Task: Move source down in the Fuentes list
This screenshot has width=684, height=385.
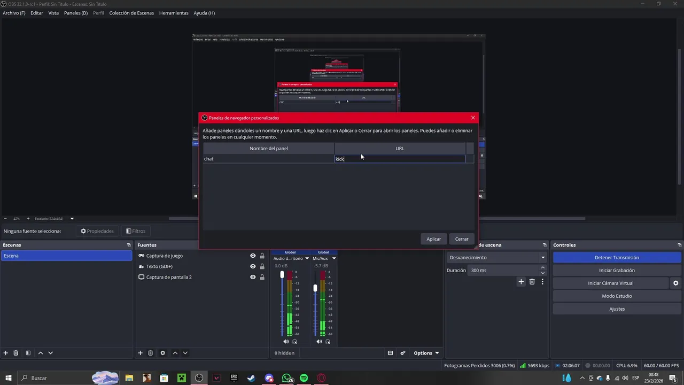Action: [185, 353]
